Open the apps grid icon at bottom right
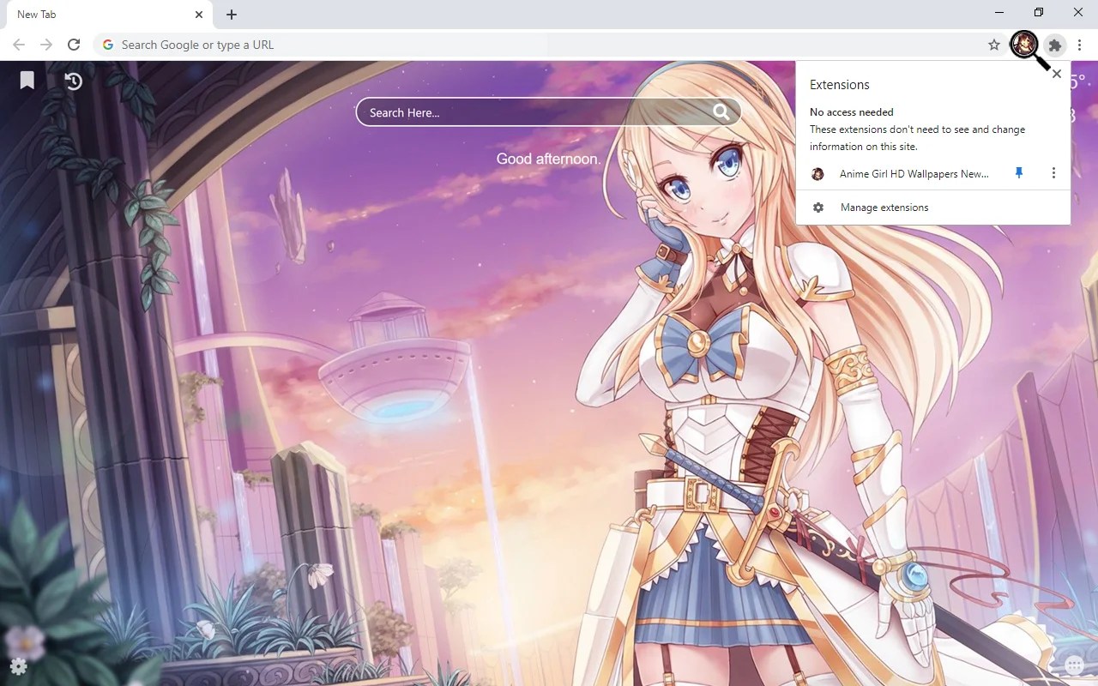This screenshot has height=686, width=1098. (1074, 666)
